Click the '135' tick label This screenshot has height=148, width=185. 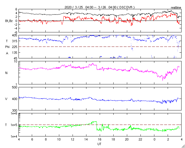click(x=15, y=53)
